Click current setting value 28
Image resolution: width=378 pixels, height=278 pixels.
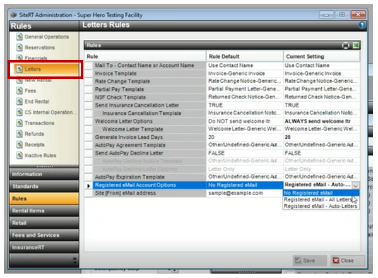(x=322, y=137)
